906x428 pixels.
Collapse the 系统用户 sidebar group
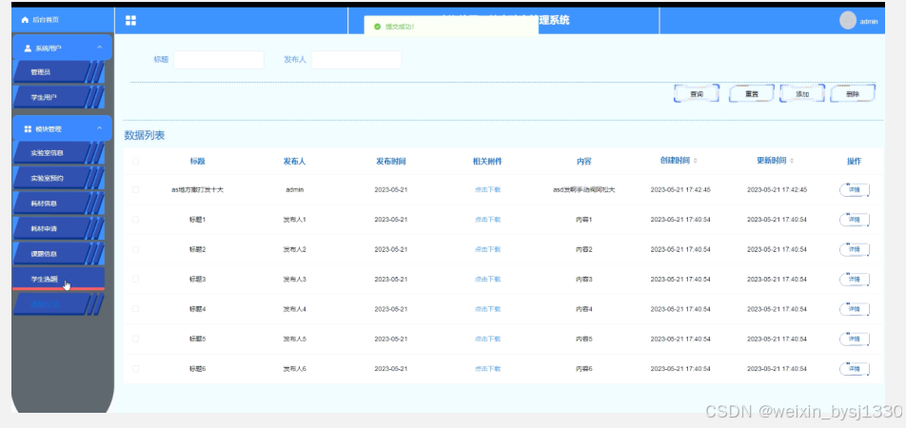click(99, 48)
